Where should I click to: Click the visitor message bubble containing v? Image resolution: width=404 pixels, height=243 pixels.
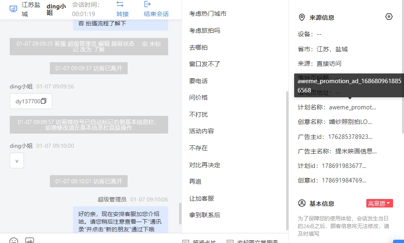coord(17,161)
